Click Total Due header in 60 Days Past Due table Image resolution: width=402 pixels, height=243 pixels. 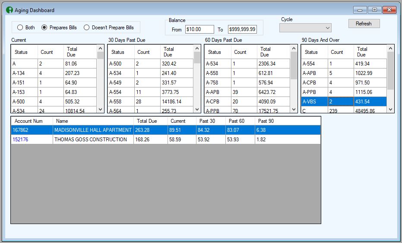click(274, 52)
